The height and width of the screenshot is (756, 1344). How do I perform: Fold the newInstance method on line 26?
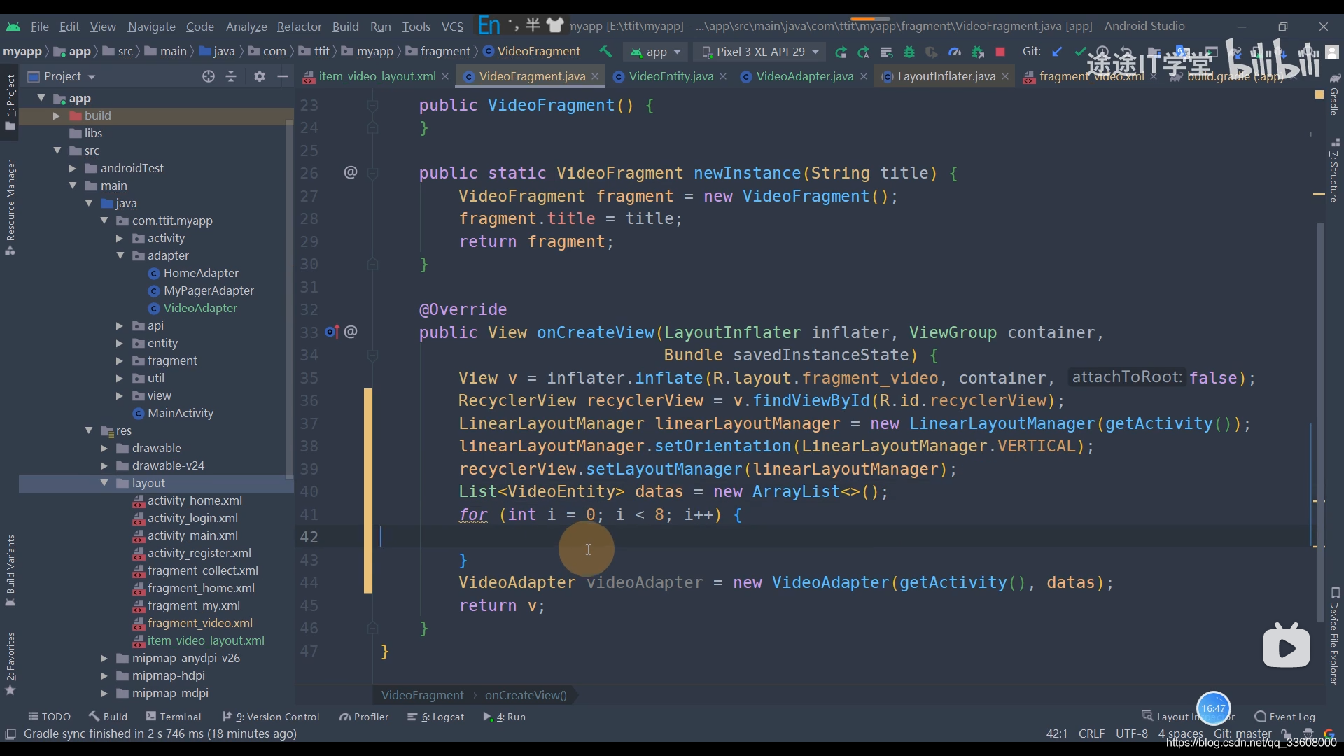click(x=373, y=173)
